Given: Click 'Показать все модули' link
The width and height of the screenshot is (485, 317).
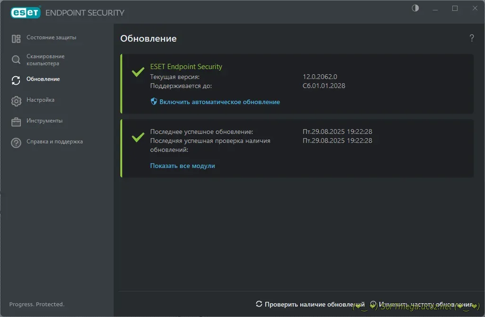Looking at the screenshot, I should click(182, 166).
